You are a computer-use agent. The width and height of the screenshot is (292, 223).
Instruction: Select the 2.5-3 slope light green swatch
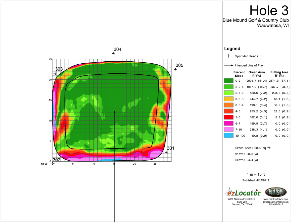(229, 93)
